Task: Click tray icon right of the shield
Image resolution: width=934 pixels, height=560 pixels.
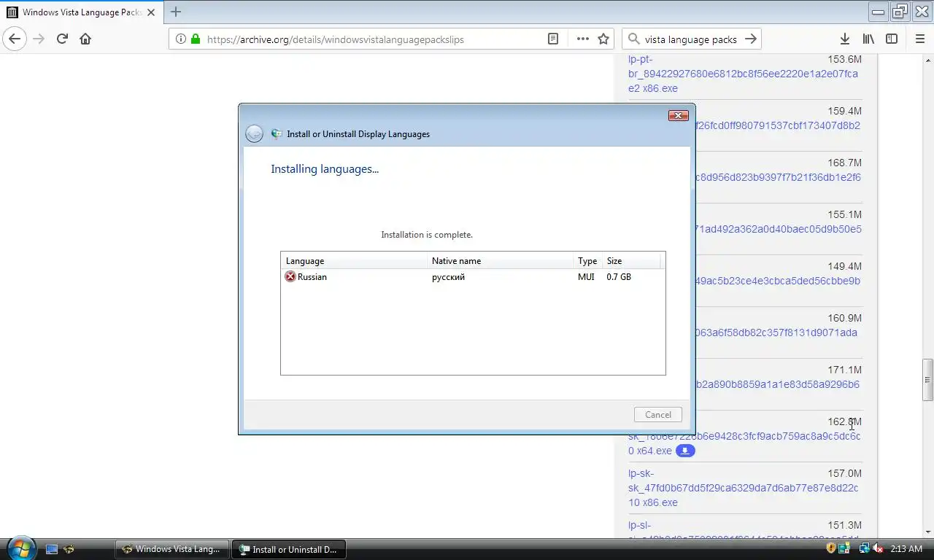Action: 844,548
